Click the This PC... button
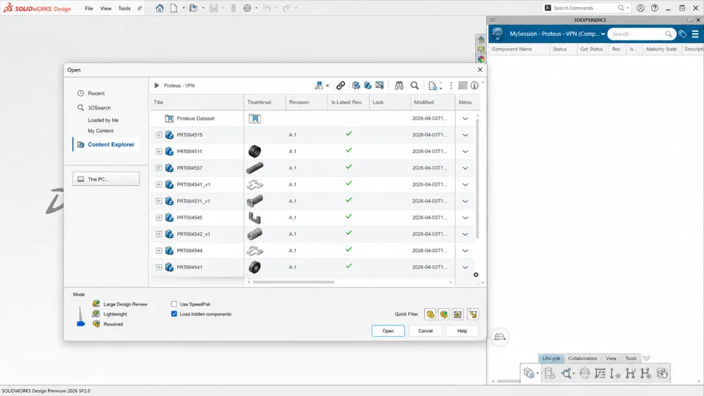The width and height of the screenshot is (704, 396). pyautogui.click(x=106, y=179)
